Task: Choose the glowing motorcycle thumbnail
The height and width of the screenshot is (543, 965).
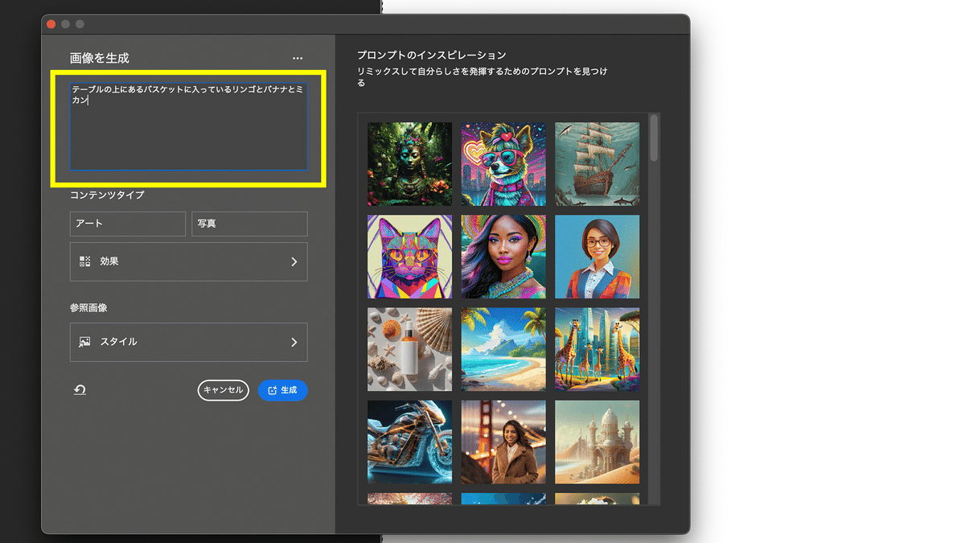Action: pyautogui.click(x=409, y=442)
